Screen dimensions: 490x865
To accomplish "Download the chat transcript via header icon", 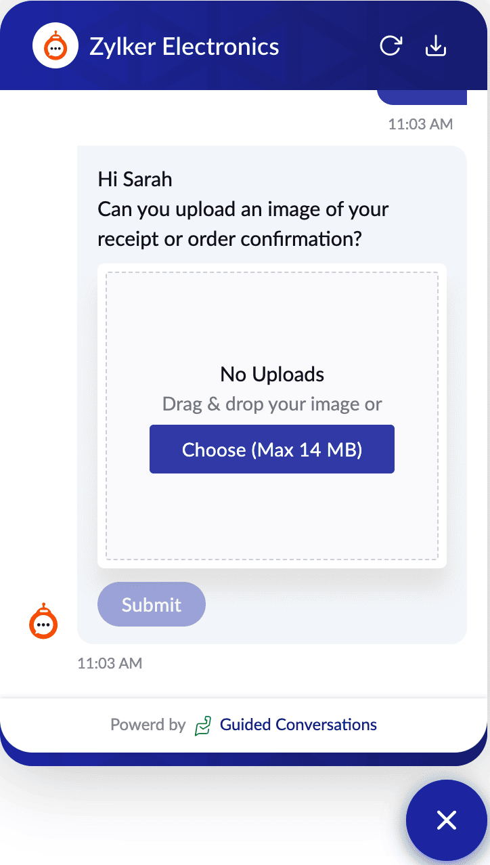I will tap(436, 46).
